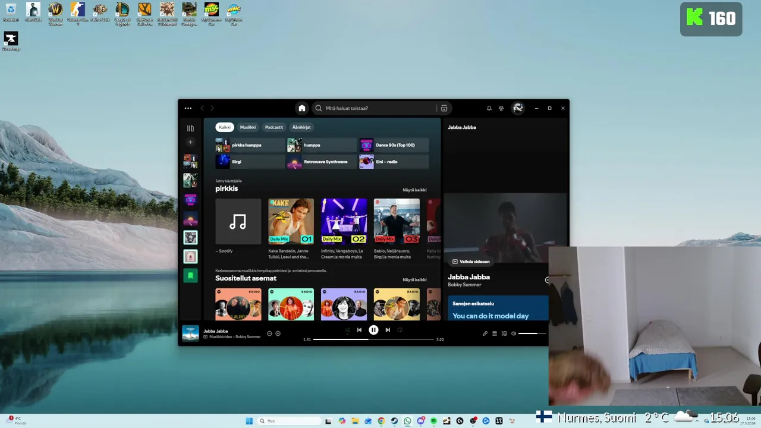Expand the Your Library sidebar
Screen dimensions: 761x428
click(190, 128)
